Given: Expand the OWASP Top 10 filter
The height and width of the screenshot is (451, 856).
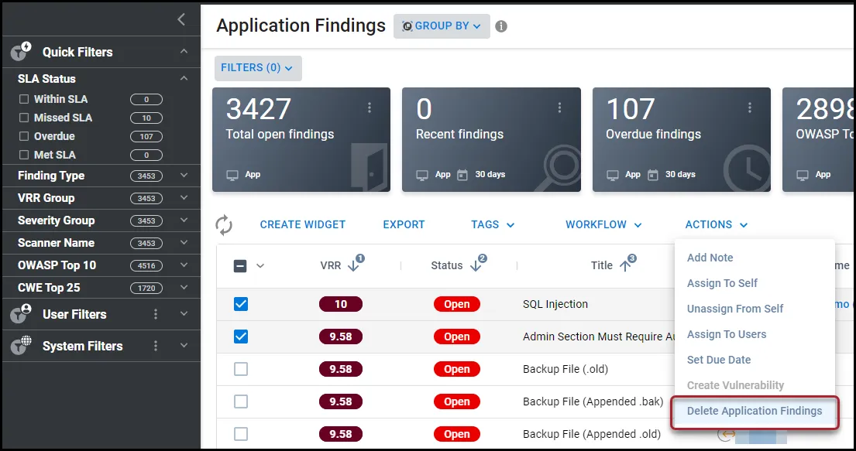Looking at the screenshot, I should click(x=184, y=265).
